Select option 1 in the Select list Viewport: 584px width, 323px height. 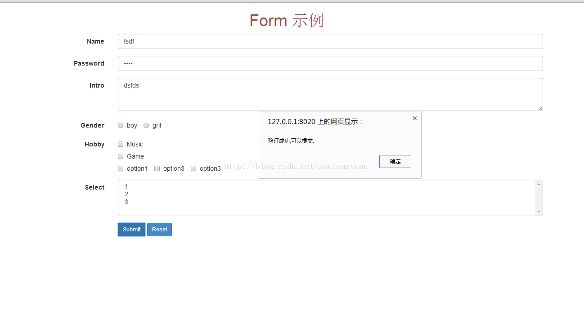[327, 186]
